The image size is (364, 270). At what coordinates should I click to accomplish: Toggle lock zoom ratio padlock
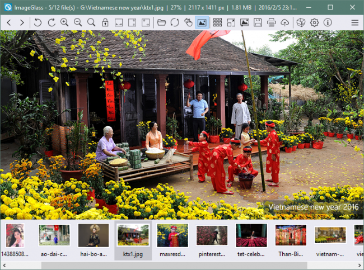[105, 22]
